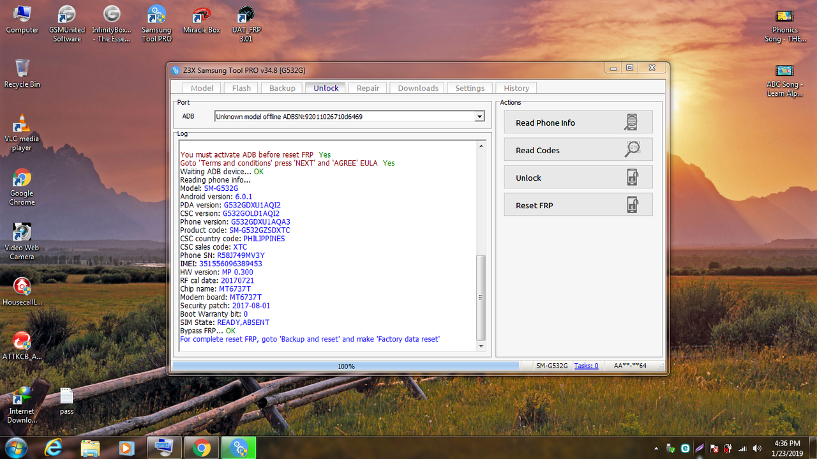
Task: Open Google Chrome desktop shortcut
Action: 22,186
